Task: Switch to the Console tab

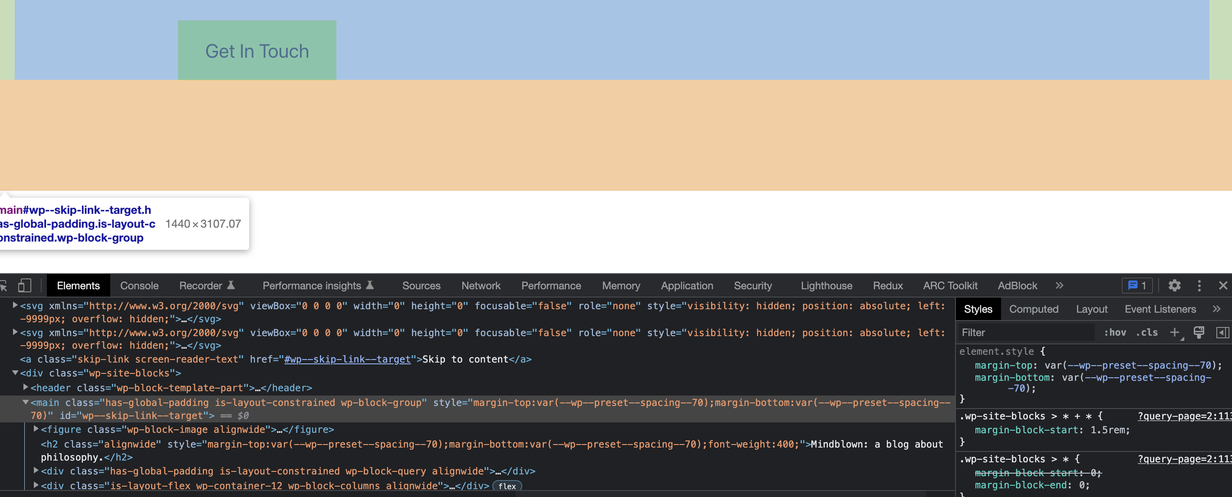Action: 139,286
